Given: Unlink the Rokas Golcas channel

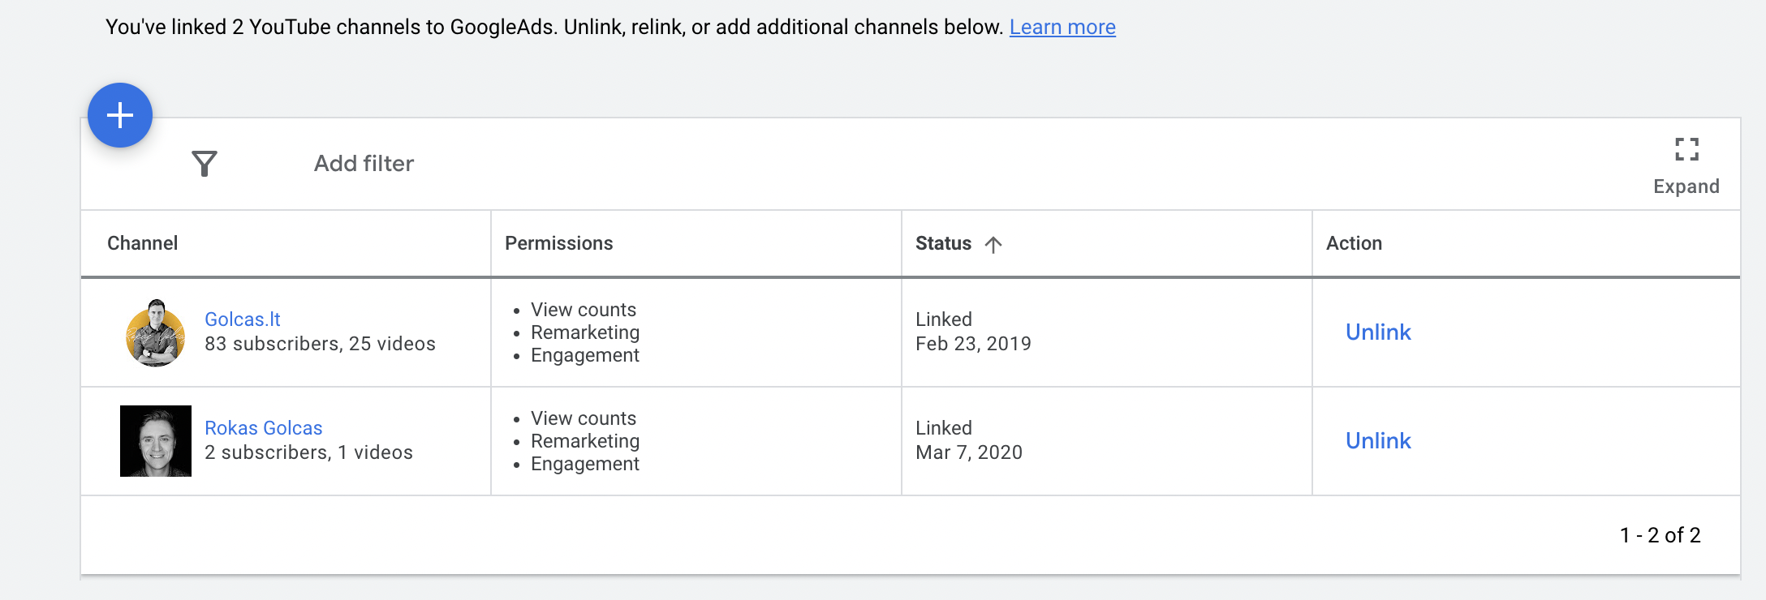Looking at the screenshot, I should point(1378,441).
